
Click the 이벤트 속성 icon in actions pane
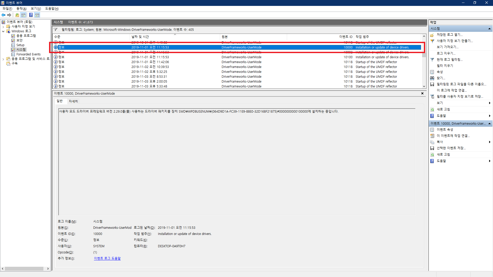(x=432, y=130)
